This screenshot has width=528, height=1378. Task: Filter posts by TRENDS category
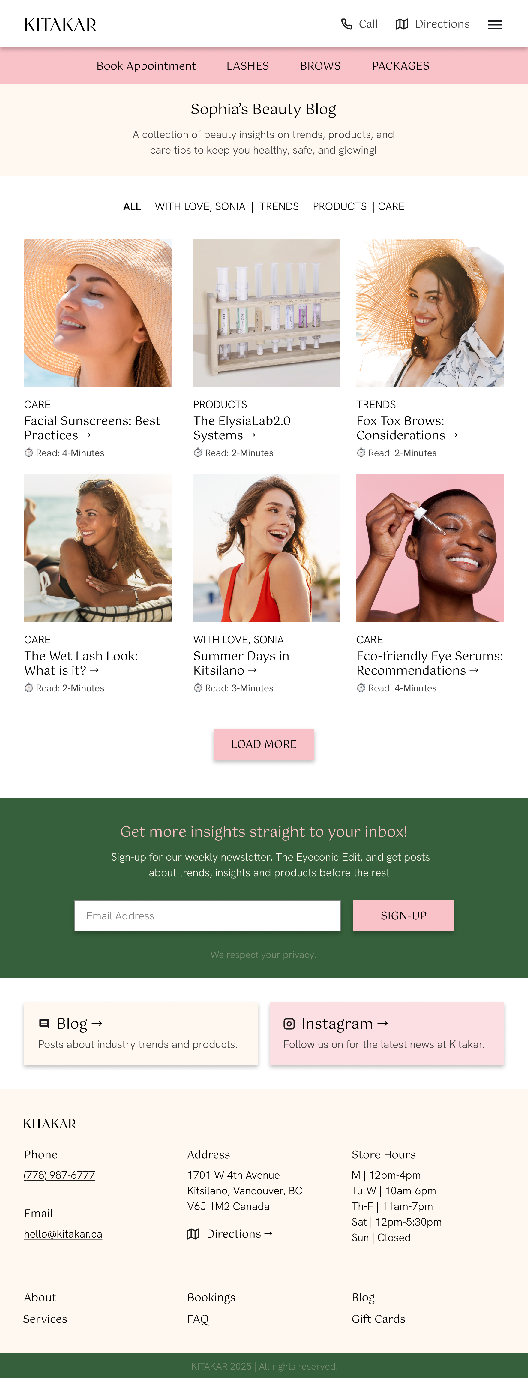click(x=279, y=206)
